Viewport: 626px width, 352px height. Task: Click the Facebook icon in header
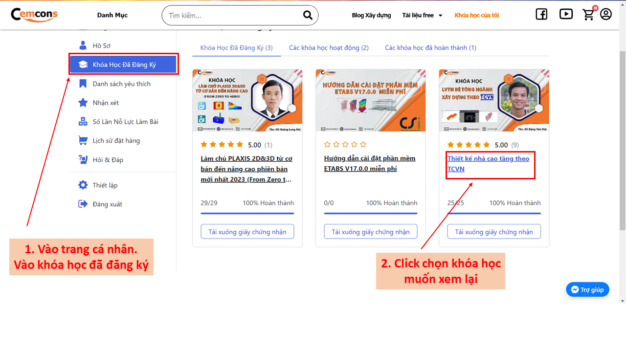pyautogui.click(x=541, y=15)
